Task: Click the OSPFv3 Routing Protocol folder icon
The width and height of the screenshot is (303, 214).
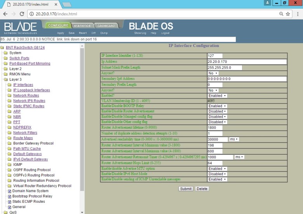Action: (9, 175)
